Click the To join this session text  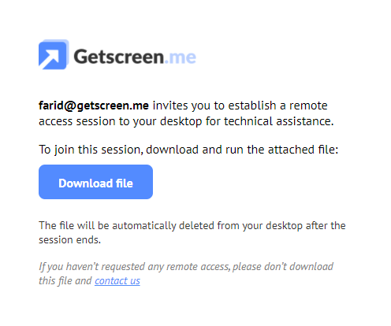pyautogui.click(x=91, y=150)
